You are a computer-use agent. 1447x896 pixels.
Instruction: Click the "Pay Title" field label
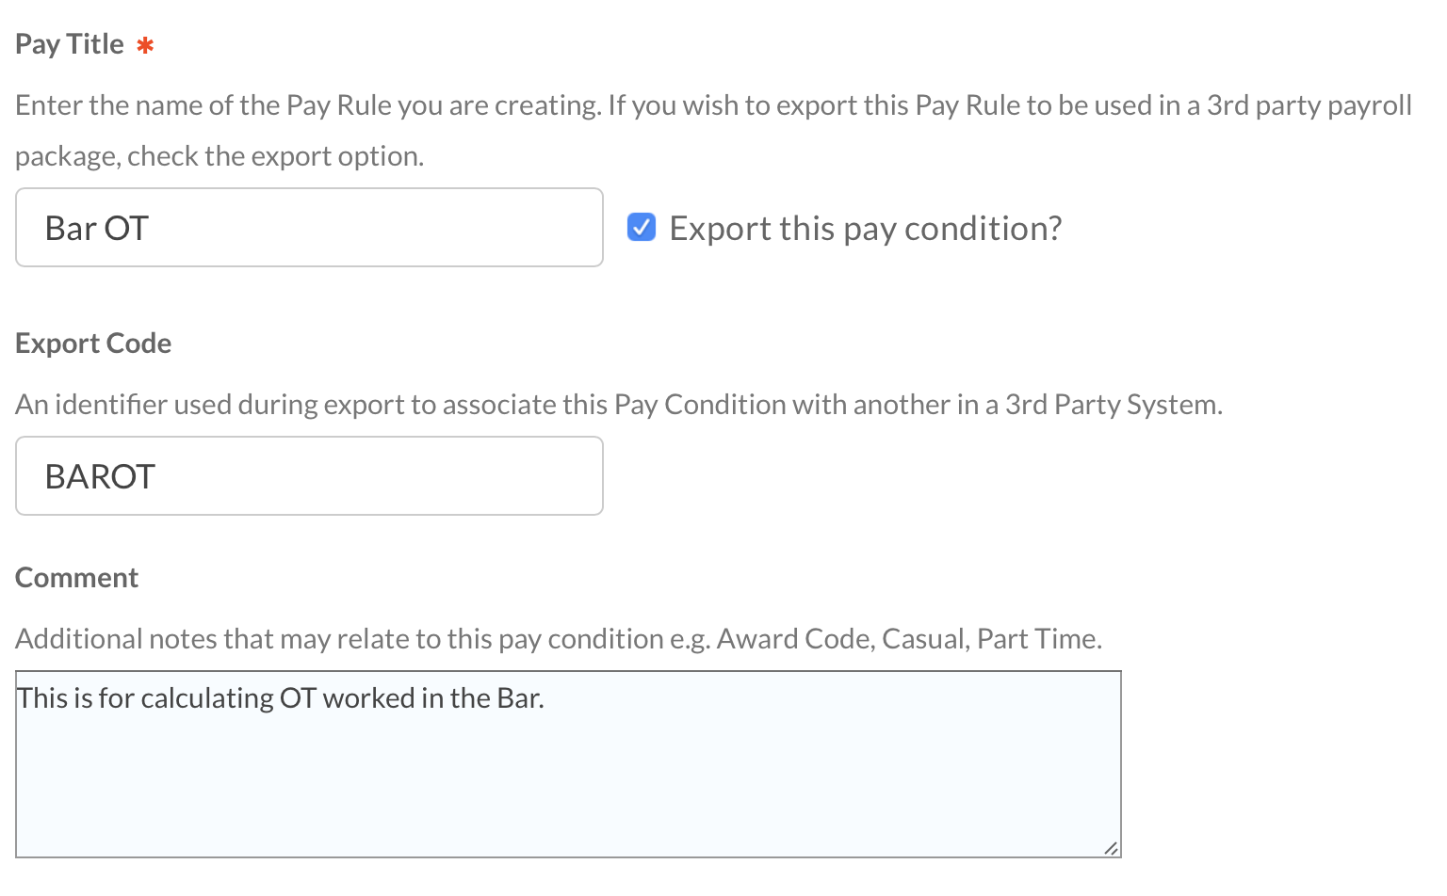[70, 44]
